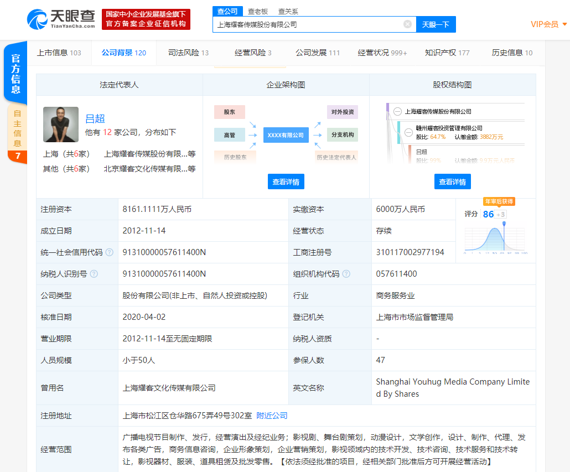Click the 高管 box in structure diagram
The height and width of the screenshot is (472, 570).
229,135
